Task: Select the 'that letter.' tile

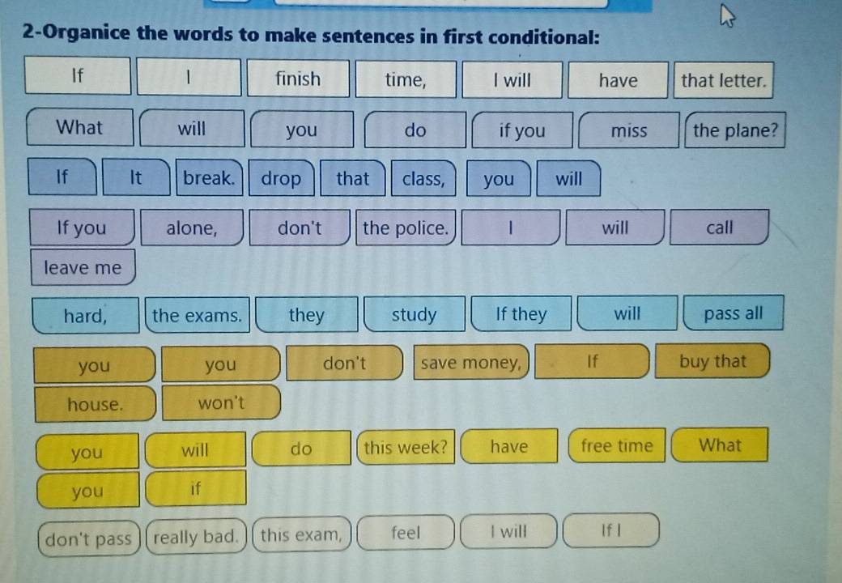Action: pyautogui.click(x=723, y=80)
